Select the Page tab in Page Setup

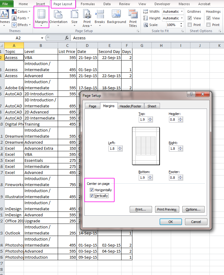(x=93, y=106)
